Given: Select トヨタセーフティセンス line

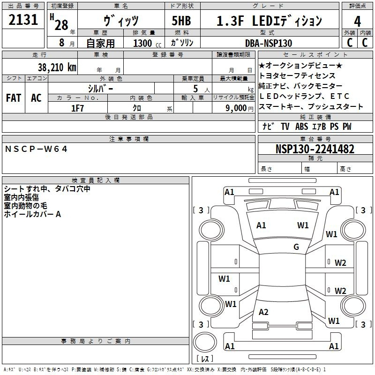Looking at the screenshot, I should pyautogui.click(x=297, y=75).
